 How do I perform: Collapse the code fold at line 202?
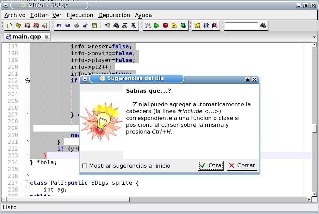click(x=27, y=81)
